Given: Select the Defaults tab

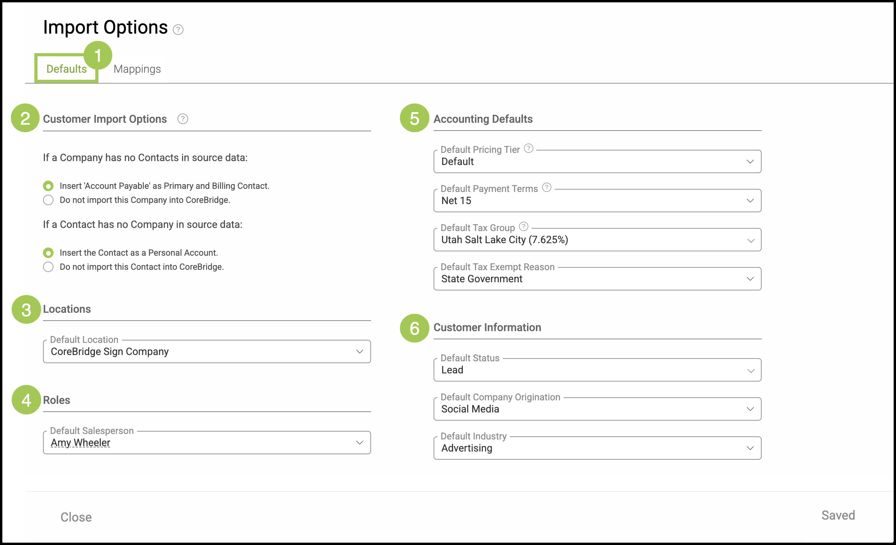Looking at the screenshot, I should (66, 69).
